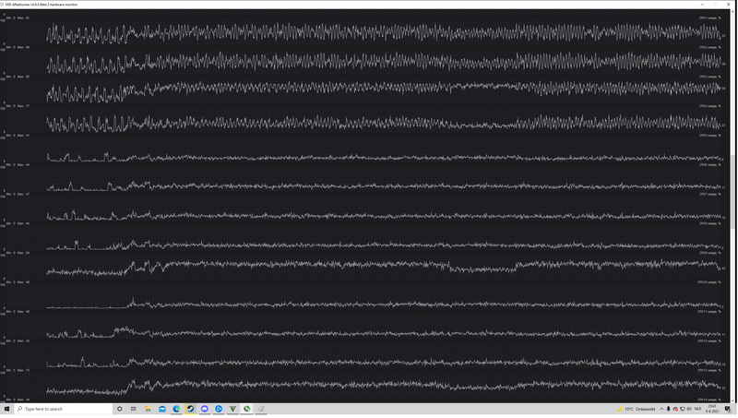Click the Min/Max readout of the CPU1 graph
Viewport: 738px width, 418px height.
(18, 18)
